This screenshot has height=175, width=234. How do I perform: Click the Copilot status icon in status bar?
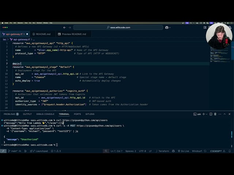coord(173,151)
